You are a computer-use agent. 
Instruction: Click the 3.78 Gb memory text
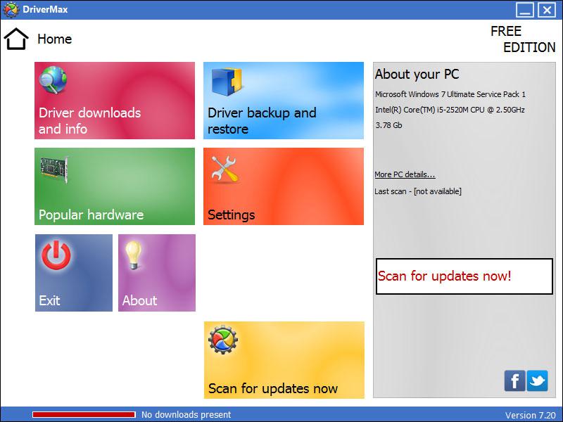pyautogui.click(x=388, y=125)
